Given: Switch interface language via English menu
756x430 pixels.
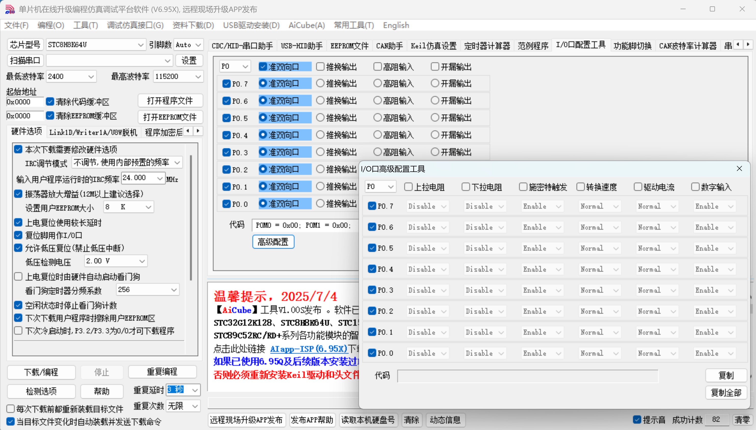Looking at the screenshot, I should 396,25.
